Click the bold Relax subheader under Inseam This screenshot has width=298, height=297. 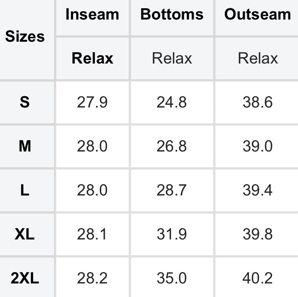click(x=92, y=58)
